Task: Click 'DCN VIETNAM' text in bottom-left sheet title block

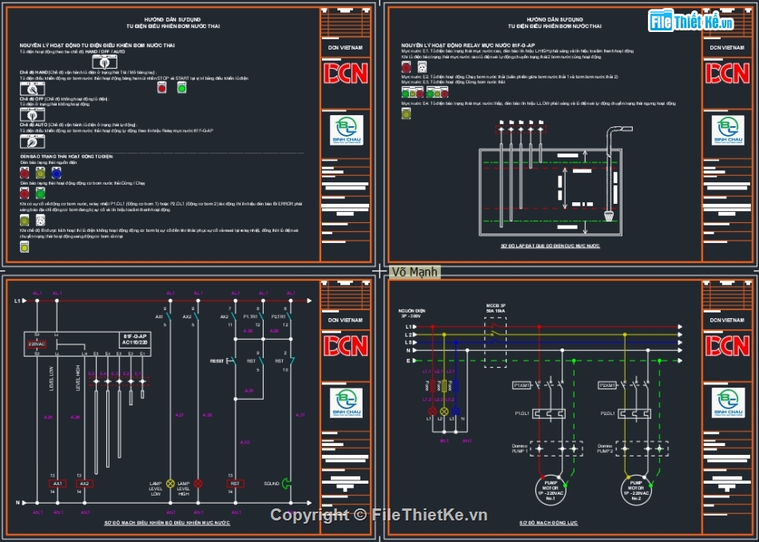Action: pos(345,320)
